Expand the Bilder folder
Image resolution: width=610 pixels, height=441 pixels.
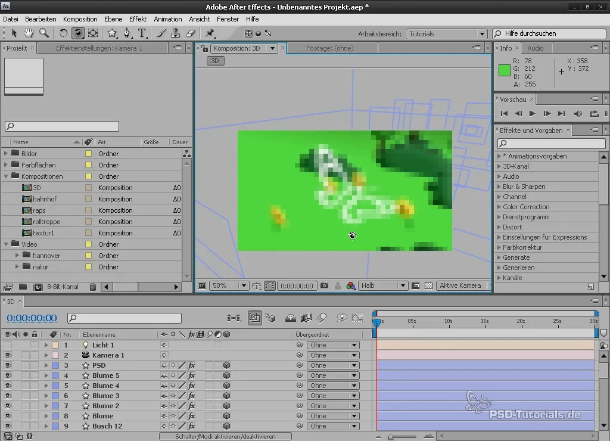(6, 153)
